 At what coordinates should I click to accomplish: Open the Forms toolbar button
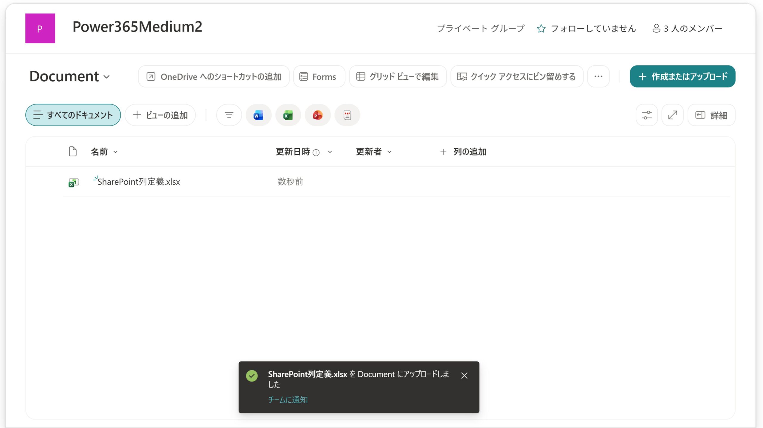[319, 76]
